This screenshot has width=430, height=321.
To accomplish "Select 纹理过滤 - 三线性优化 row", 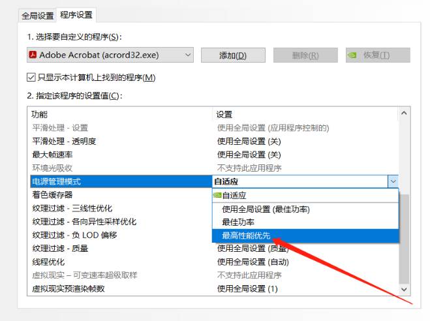I will 121,208.
